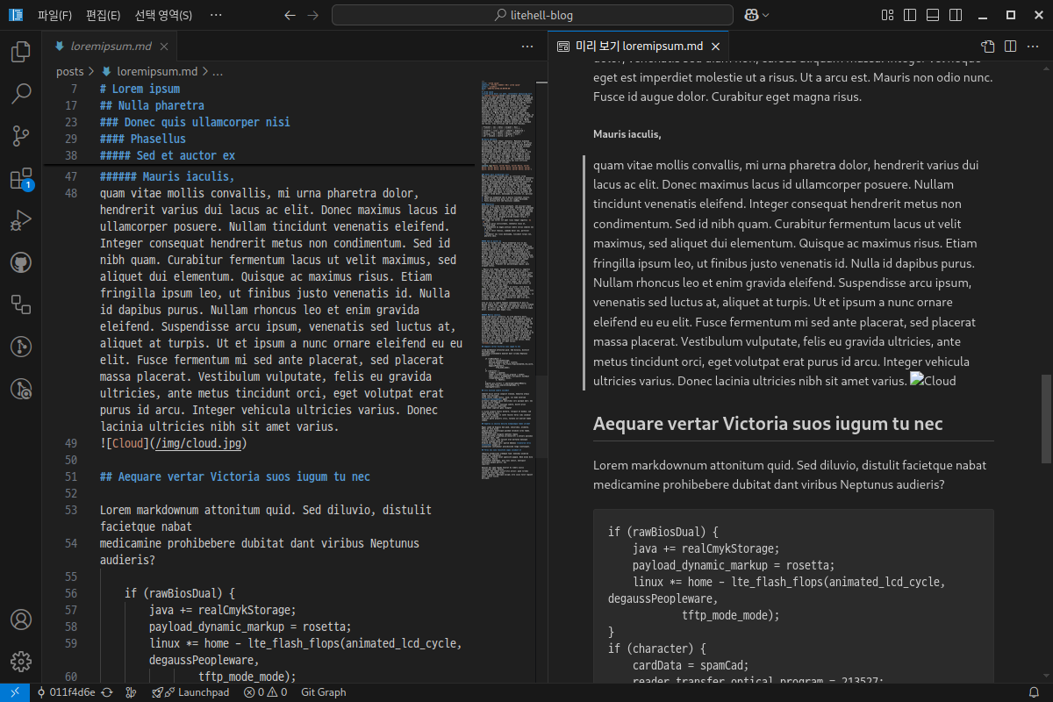This screenshot has width=1053, height=702.
Task: Expand the Copilot chat dropdown arrow
Action: click(766, 15)
